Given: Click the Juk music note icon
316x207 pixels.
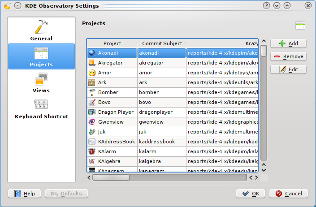Looking at the screenshot, I should click(x=92, y=132).
